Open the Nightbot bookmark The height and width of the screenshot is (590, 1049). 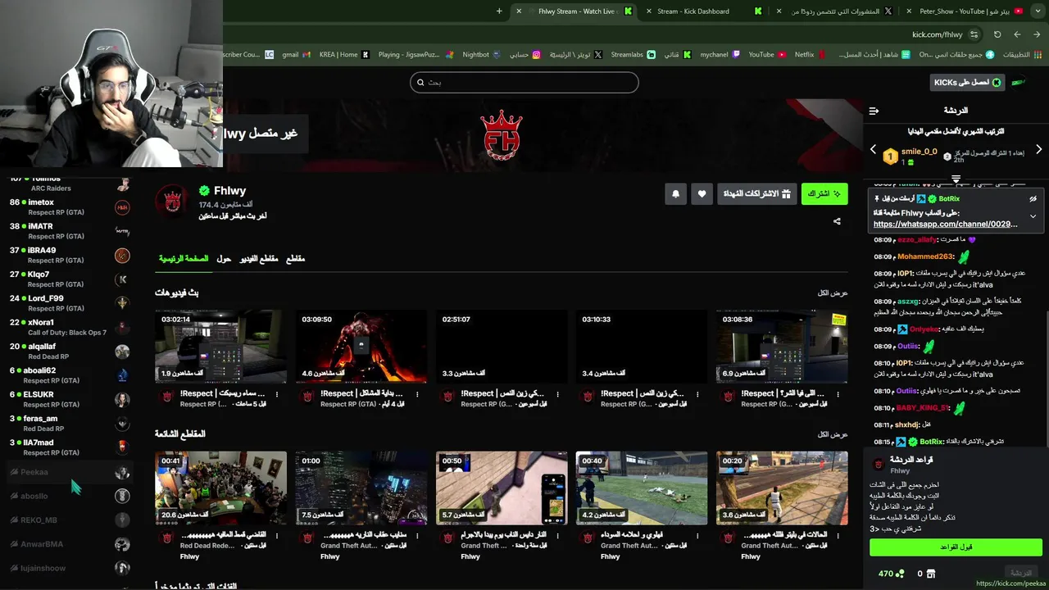[481, 55]
